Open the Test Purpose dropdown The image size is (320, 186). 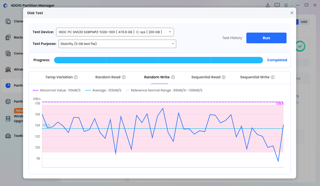pos(117,44)
